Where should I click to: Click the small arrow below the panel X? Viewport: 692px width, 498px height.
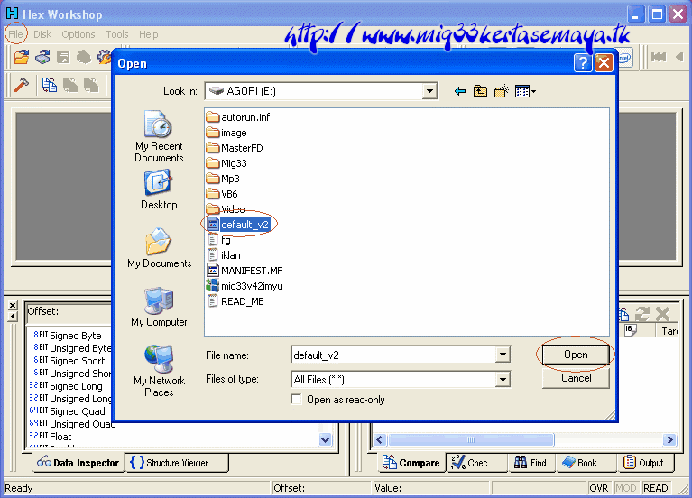coord(13,317)
